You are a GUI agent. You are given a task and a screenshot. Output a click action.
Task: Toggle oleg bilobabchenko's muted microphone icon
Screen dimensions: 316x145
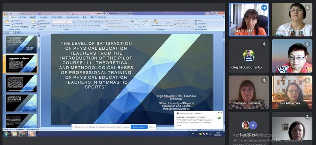pyautogui.click(x=264, y=44)
